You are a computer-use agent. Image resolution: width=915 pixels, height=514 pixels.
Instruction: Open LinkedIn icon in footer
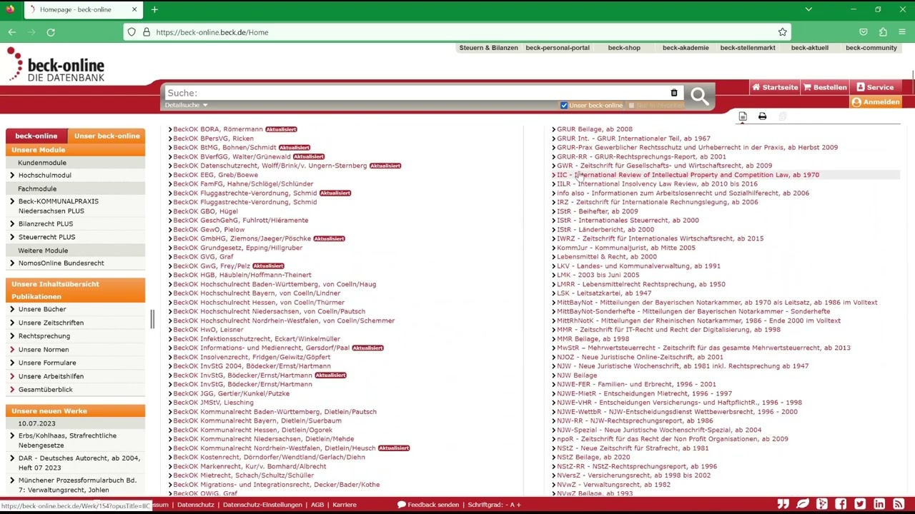tap(879, 504)
